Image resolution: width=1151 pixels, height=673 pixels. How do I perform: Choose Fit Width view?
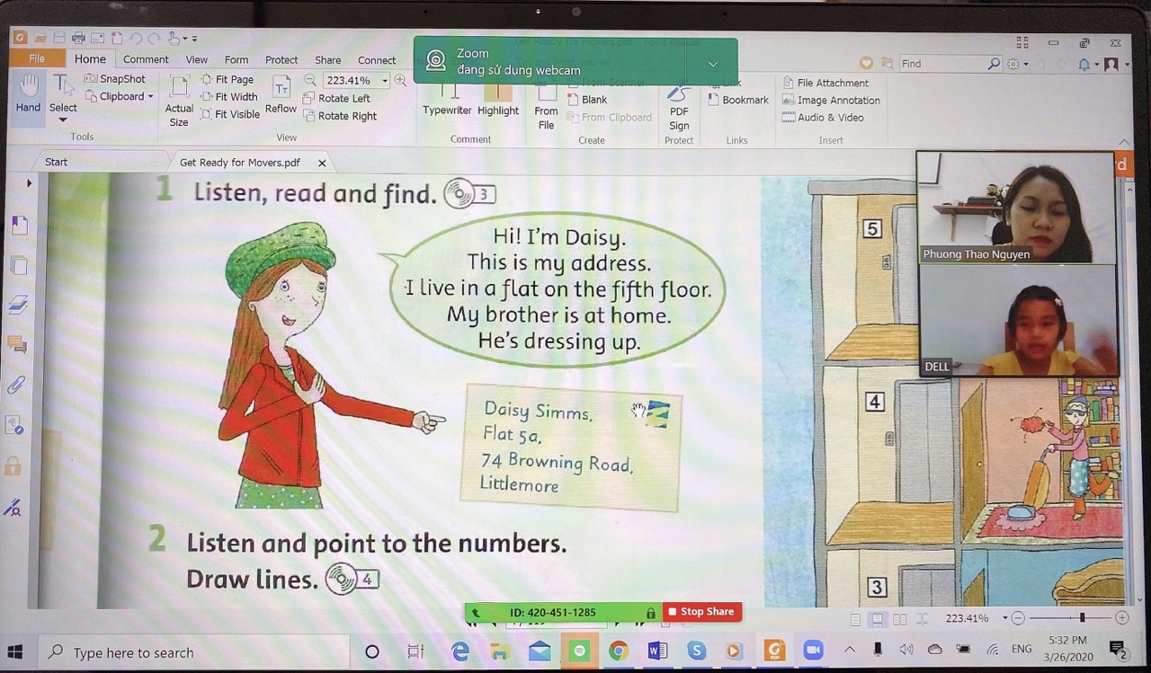coord(229,97)
